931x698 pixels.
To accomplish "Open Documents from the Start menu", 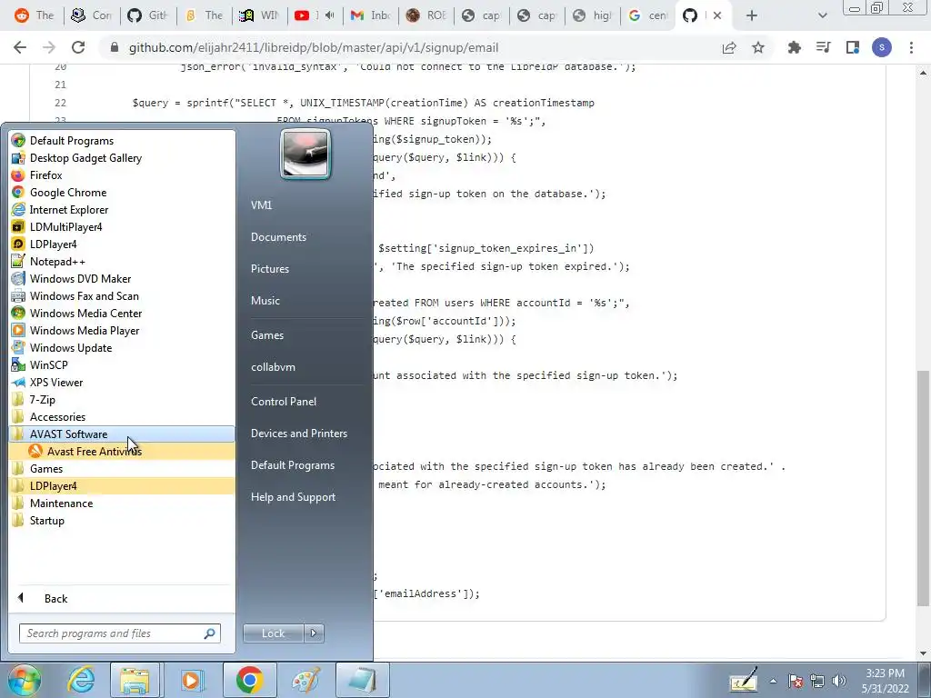I will 278,237.
